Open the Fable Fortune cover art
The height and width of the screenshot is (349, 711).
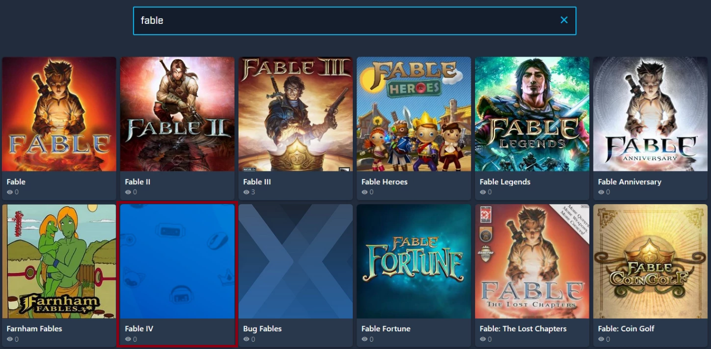414,261
